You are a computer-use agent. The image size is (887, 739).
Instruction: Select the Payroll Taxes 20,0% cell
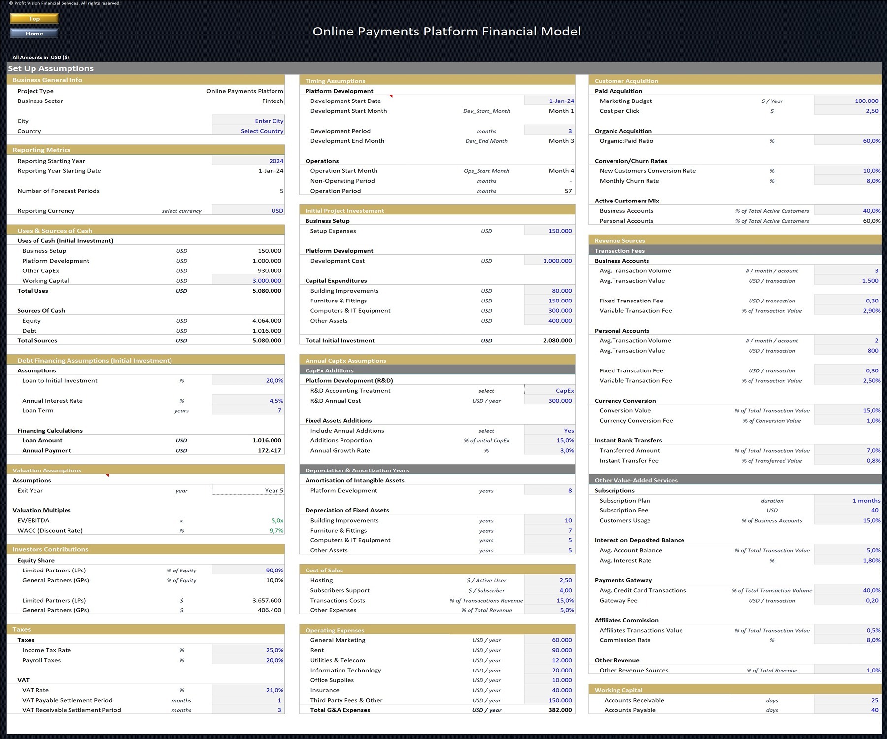pyautogui.click(x=248, y=660)
